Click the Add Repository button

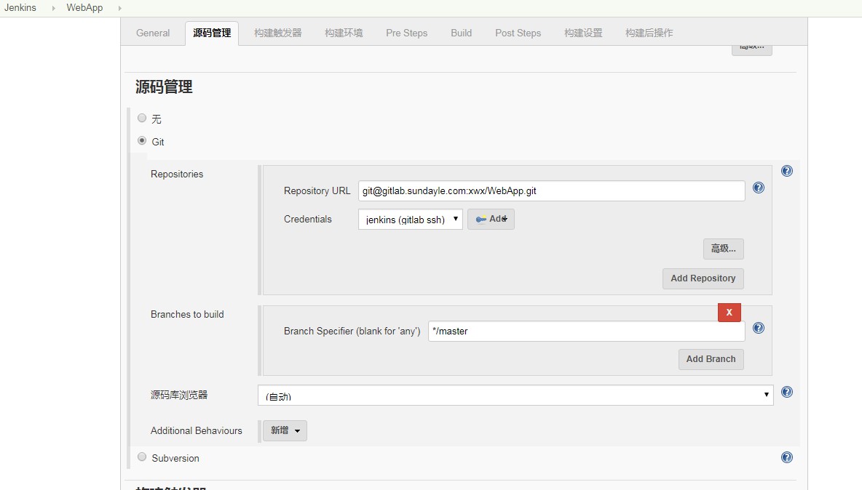point(703,278)
